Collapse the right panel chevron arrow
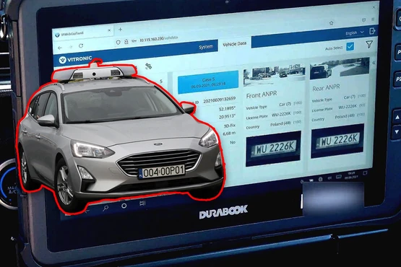The image size is (401, 267). pos(374,62)
